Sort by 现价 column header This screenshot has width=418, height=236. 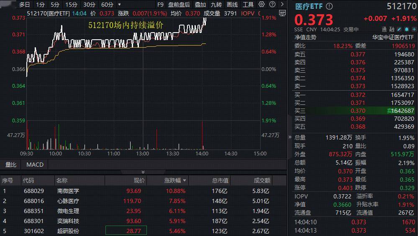click(139, 180)
